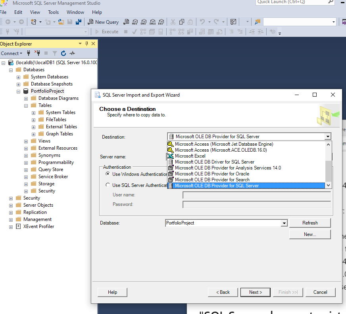
Task: Click the Refresh icon in Object Explorer
Action: click(x=63, y=53)
